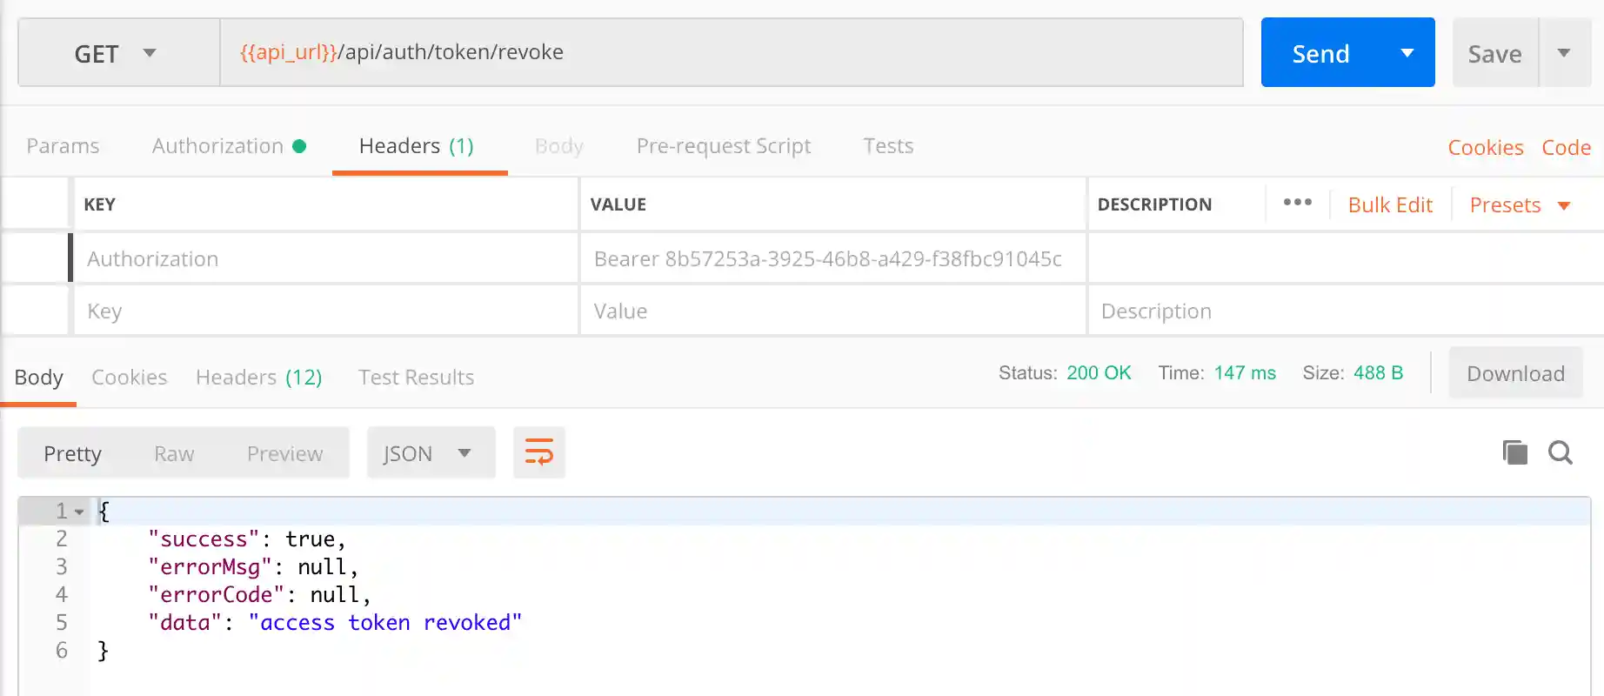1604x696 pixels.
Task: Open the Presets dropdown
Action: [x=1519, y=205]
